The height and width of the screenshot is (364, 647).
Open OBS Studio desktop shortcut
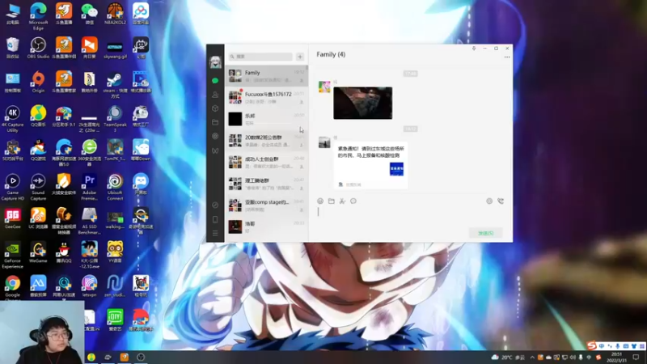[38, 48]
